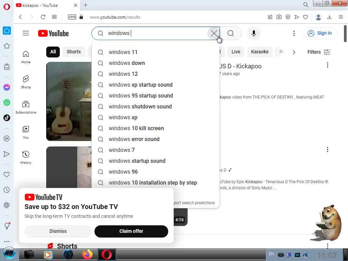348x261 pixels.
Task: Launch Firefox from the taskbar
Action: pos(87,255)
